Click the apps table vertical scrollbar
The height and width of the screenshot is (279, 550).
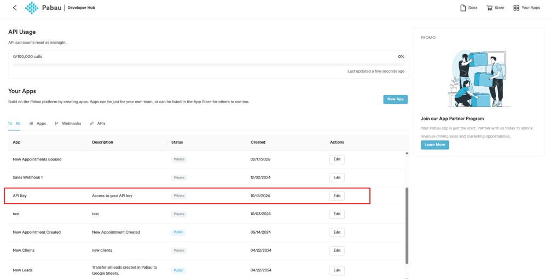(407, 225)
